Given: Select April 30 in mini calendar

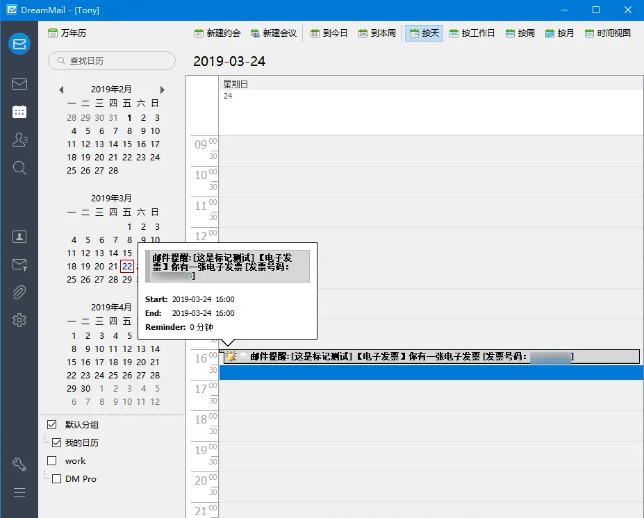Looking at the screenshot, I should tap(85, 388).
